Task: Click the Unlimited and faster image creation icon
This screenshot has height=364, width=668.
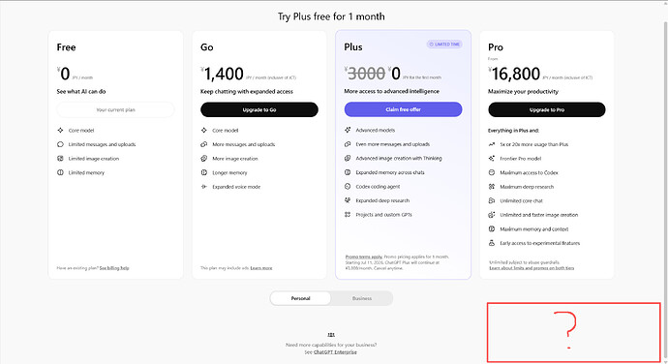Action: click(492, 215)
